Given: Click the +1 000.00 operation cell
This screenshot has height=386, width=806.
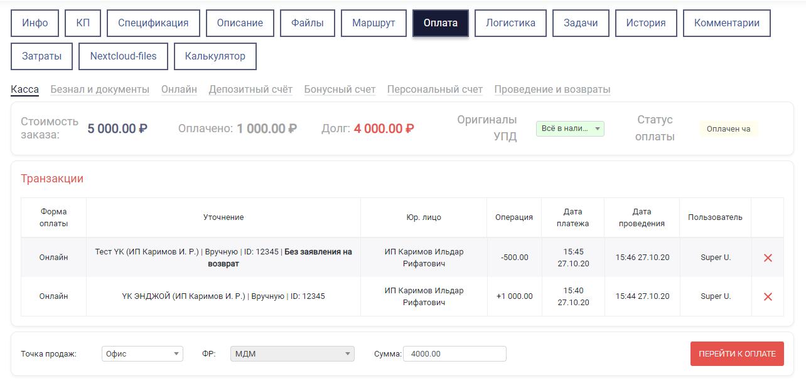Looking at the screenshot, I should pos(514,296).
